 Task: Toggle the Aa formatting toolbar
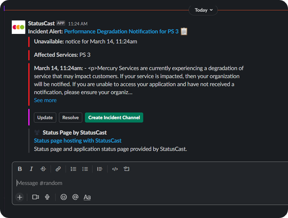coord(87,197)
